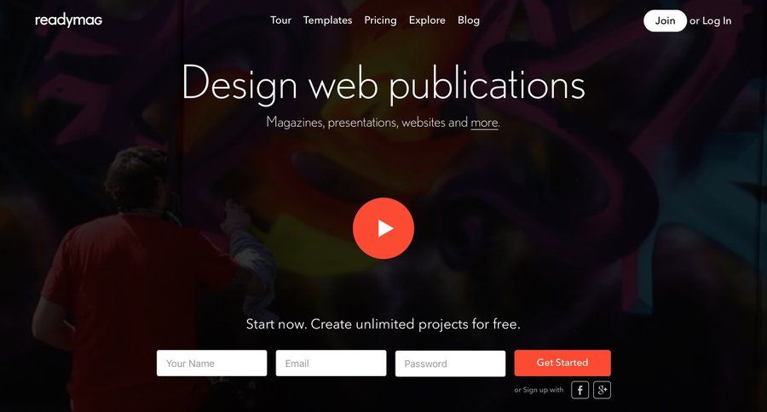The width and height of the screenshot is (767, 412).
Task: Play the intro video
Action: [383, 228]
